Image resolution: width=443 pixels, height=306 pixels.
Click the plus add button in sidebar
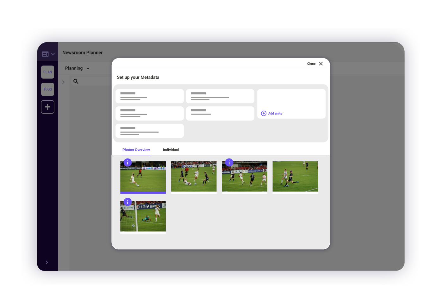tap(47, 107)
